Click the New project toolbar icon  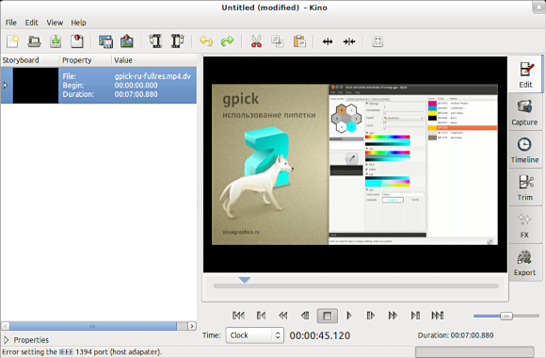(x=13, y=41)
